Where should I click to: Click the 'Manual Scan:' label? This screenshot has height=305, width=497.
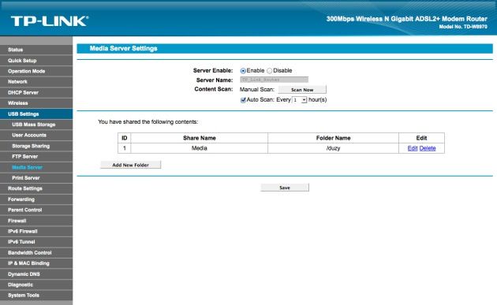[x=257, y=90]
